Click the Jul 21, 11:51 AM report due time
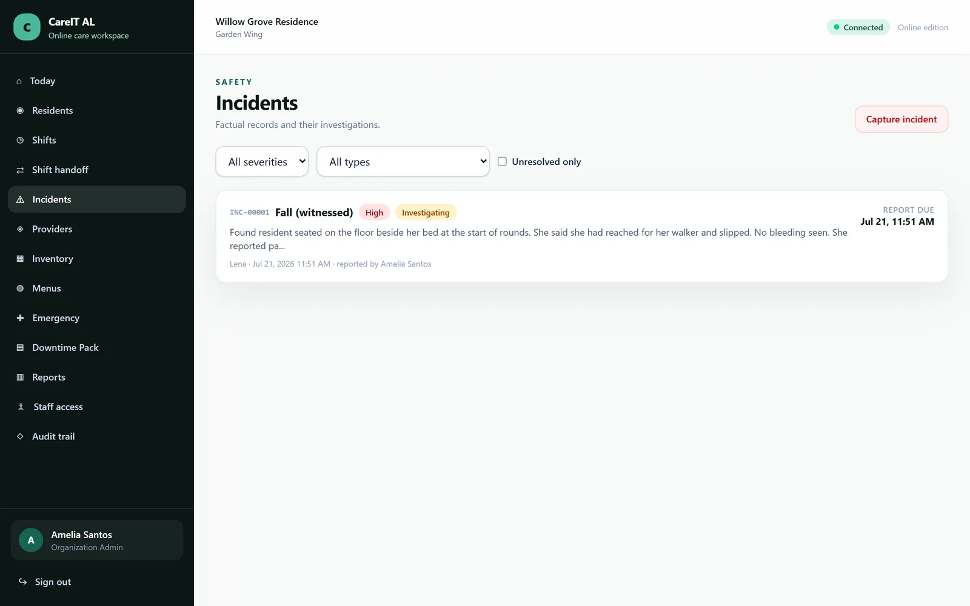Screen dimensions: 970x606 [897, 222]
